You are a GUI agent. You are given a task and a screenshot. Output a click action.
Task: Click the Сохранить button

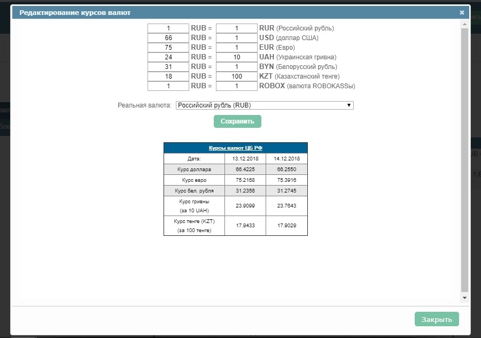[x=237, y=121]
